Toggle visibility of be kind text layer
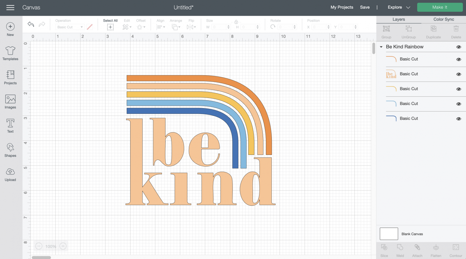 [459, 74]
